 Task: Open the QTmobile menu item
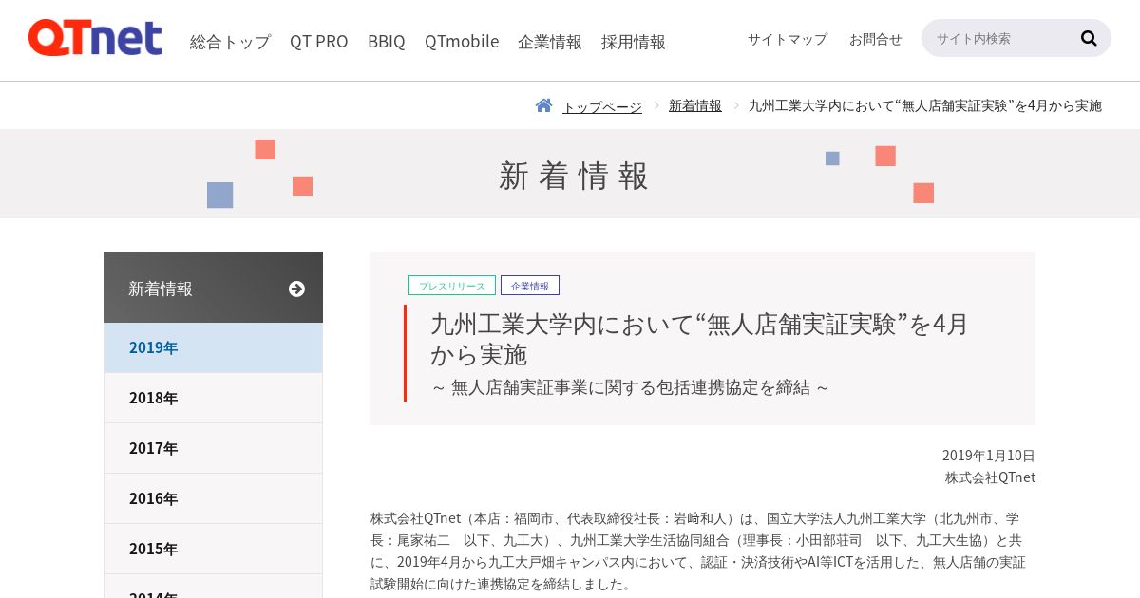(x=462, y=41)
